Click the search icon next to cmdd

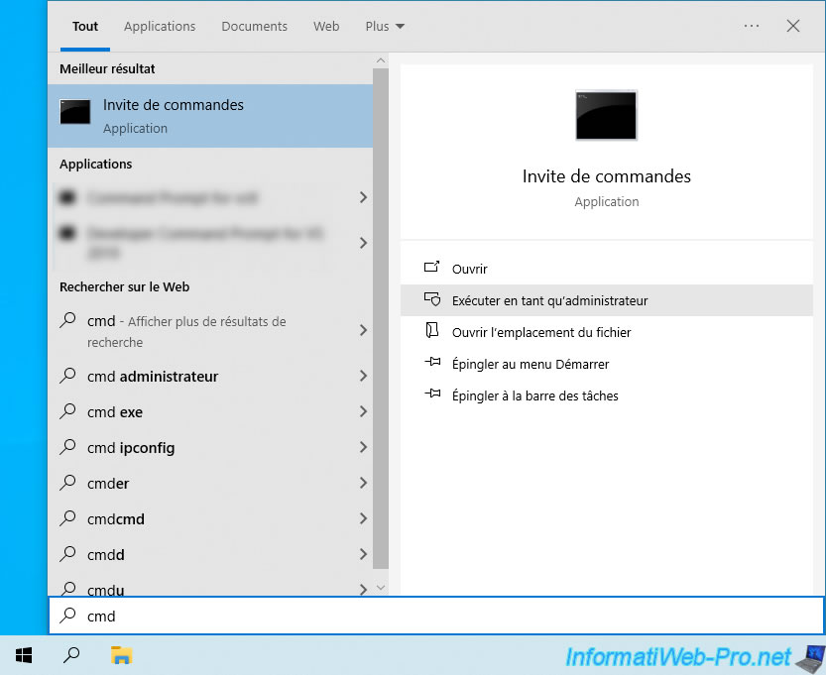(x=68, y=554)
